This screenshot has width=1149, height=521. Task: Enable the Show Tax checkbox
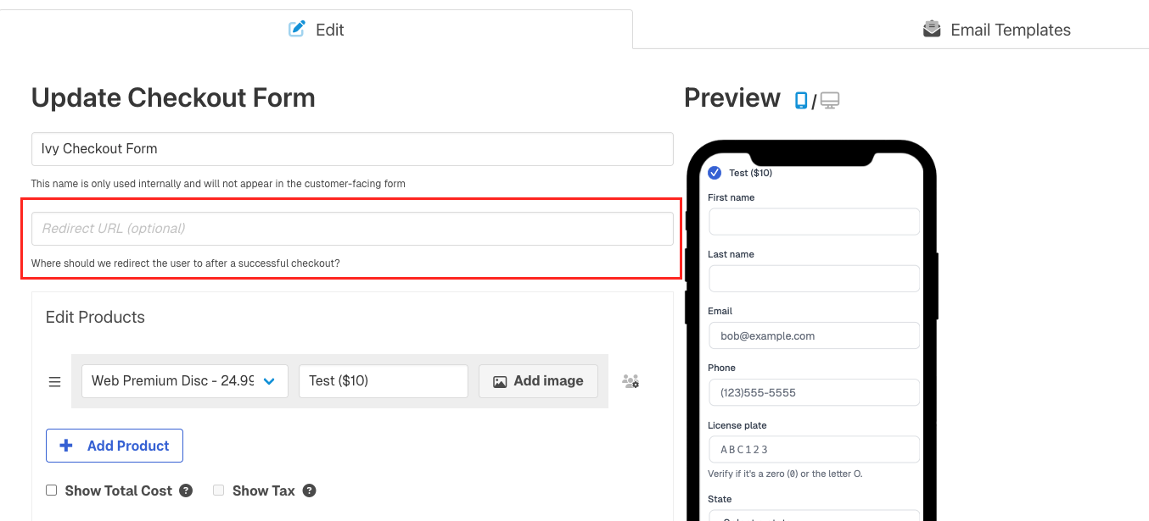218,490
